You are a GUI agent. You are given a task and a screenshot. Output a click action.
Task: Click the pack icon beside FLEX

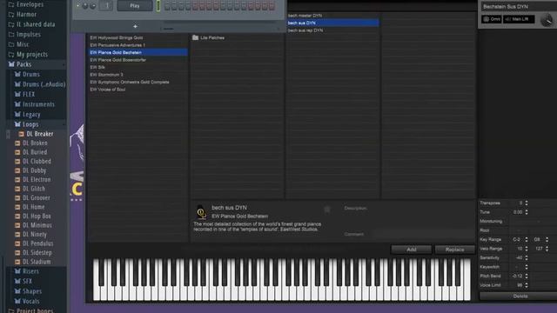click(x=17, y=94)
